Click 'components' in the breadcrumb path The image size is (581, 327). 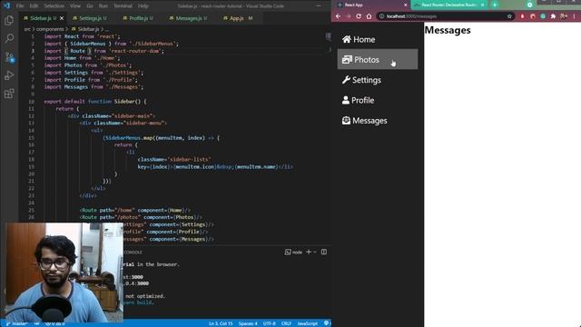(x=50, y=29)
